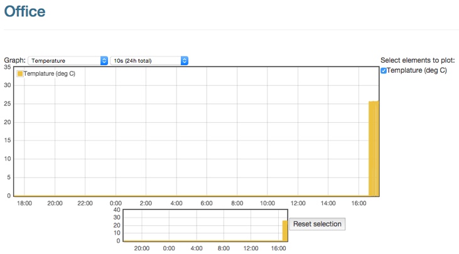Click the Templature (deg C) legend text in the graph
The width and height of the screenshot is (459, 254).
[x=50, y=74]
